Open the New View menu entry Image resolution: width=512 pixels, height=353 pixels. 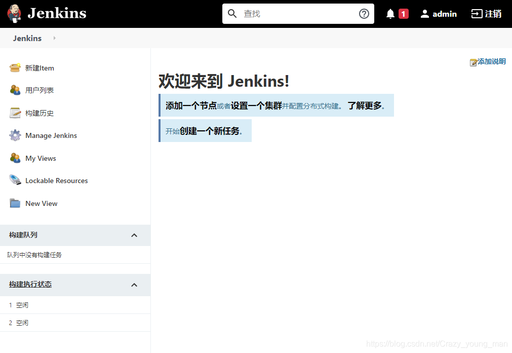[x=42, y=203]
